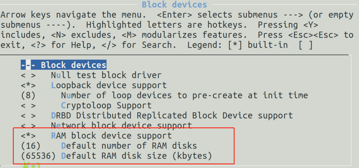Viewport: 359px width, 168px height.
Task: Toggle the Null test block driver checkbox
Action: pos(28,75)
